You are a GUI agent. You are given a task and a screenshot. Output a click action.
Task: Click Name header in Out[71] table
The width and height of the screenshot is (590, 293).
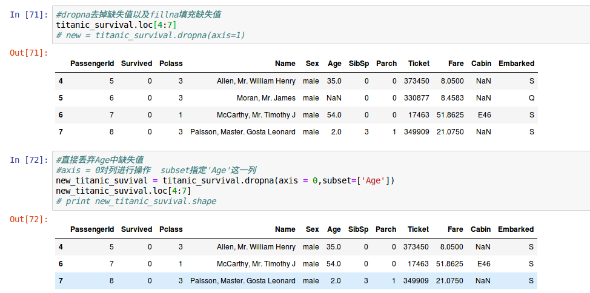(285, 64)
